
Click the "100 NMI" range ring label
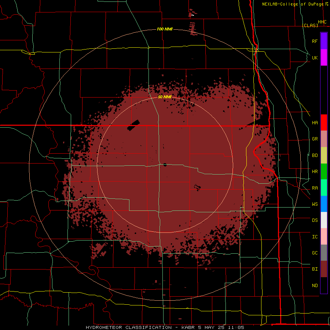point(165,29)
